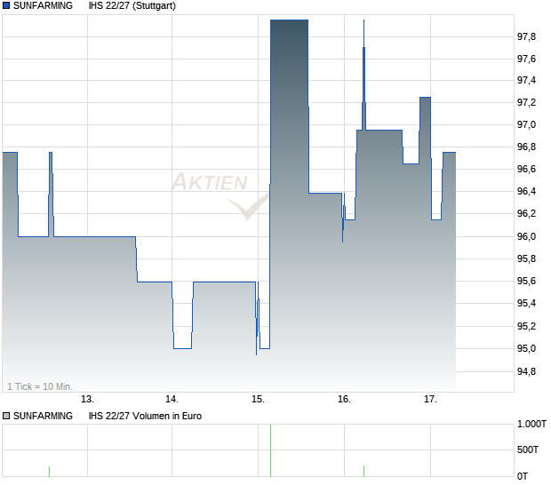Click the small green volume bar before 13.

(x=49, y=472)
